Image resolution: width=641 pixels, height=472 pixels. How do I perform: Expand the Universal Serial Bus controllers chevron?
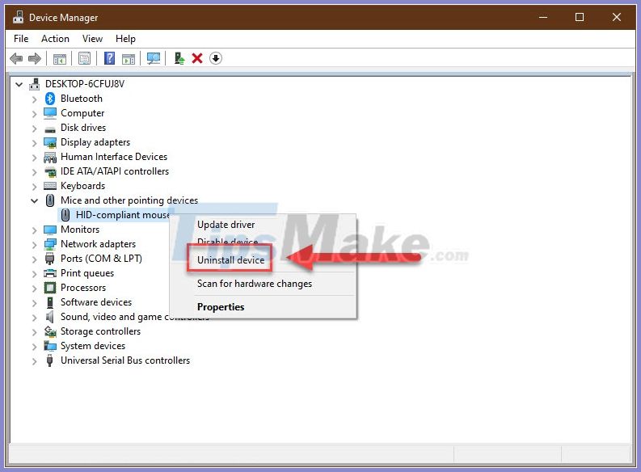point(34,361)
